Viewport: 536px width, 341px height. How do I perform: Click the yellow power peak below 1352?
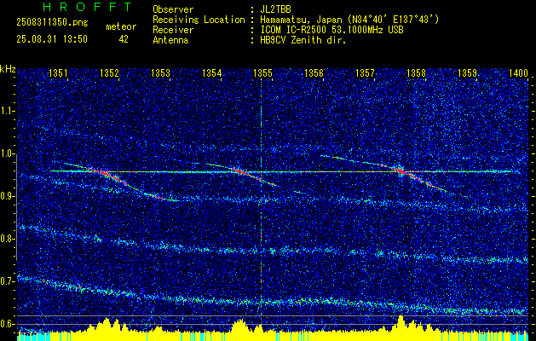107,324
